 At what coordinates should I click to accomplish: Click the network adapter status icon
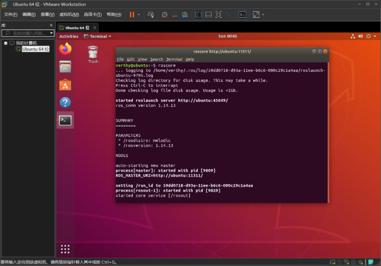(x=346, y=262)
